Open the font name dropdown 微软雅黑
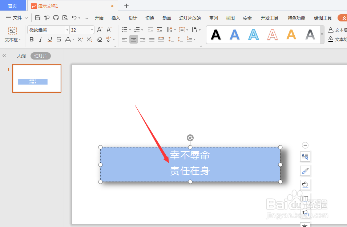Image resolution: width=347 pixels, height=227 pixels. click(67, 30)
